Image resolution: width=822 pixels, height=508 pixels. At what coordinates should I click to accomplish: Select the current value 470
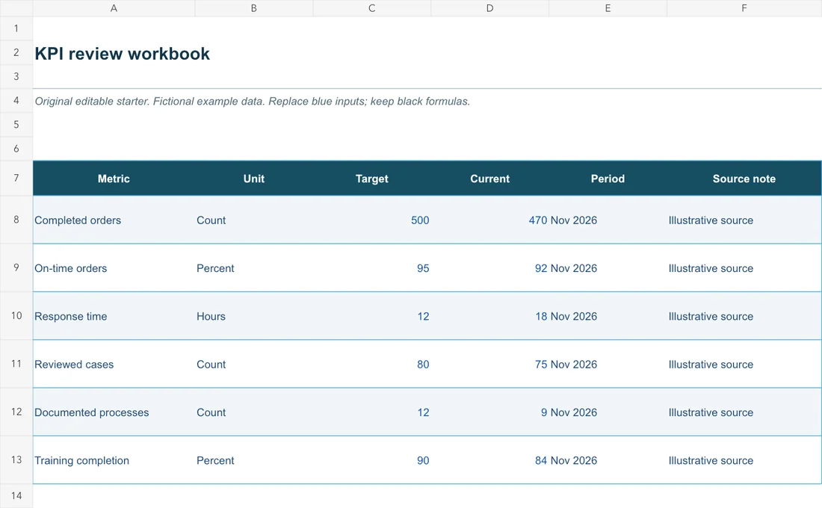489,220
